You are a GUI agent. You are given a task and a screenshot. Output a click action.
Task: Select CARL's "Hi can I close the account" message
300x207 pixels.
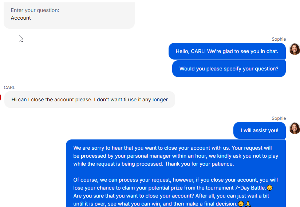pos(90,100)
